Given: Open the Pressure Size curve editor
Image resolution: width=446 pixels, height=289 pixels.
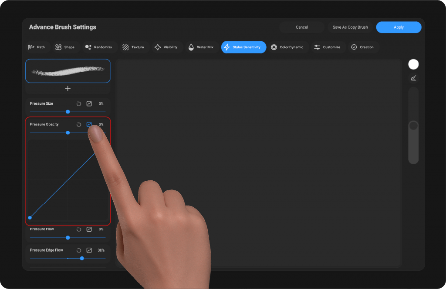Looking at the screenshot, I should point(89,104).
